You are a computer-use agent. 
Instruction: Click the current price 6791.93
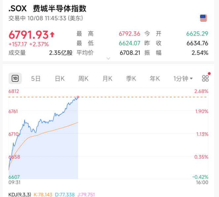(x=28, y=35)
